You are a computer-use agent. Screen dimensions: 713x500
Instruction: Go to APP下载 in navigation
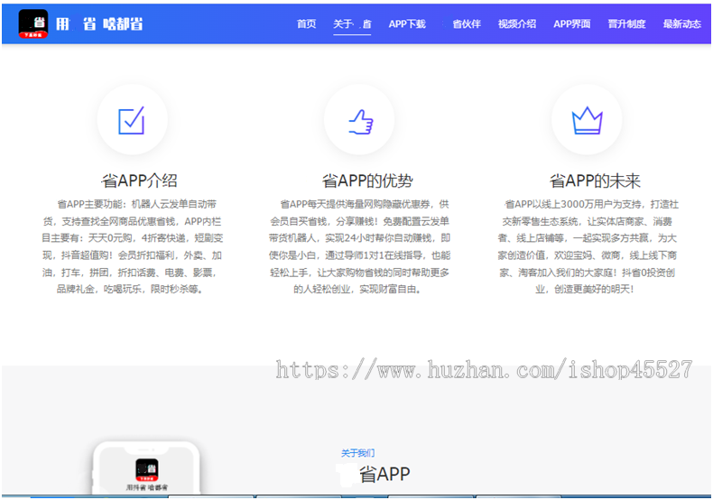407,24
